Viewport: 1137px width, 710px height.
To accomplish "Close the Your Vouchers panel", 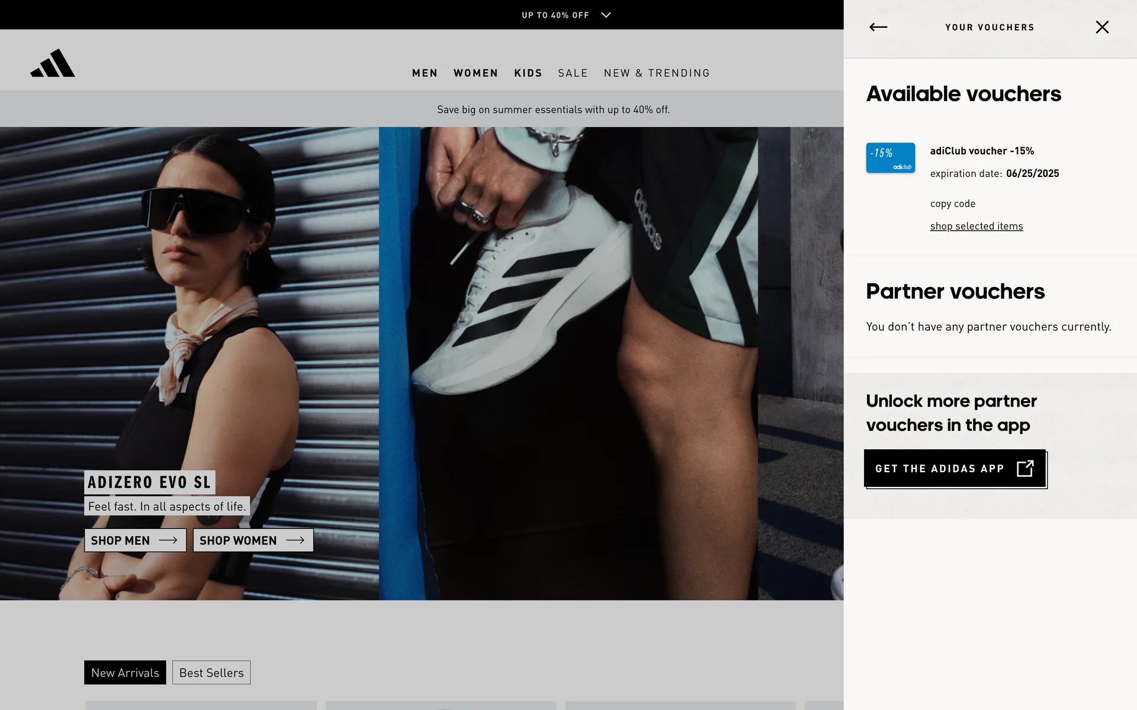I will tap(1101, 27).
